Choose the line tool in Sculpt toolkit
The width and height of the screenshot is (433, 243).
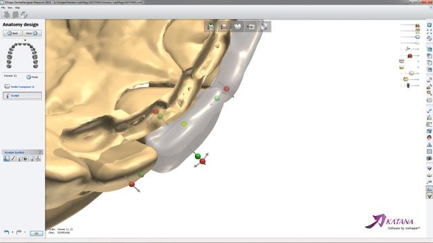(x=13, y=159)
